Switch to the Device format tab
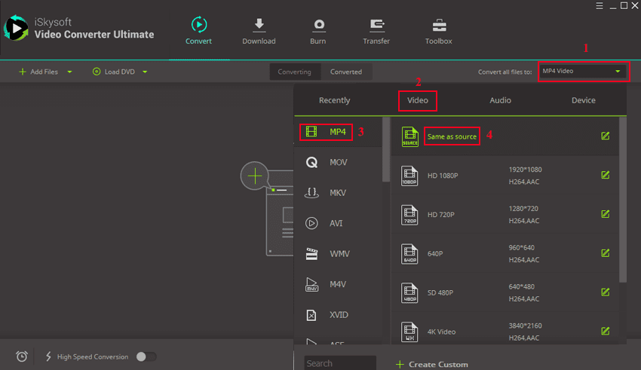641x370 pixels. point(583,100)
